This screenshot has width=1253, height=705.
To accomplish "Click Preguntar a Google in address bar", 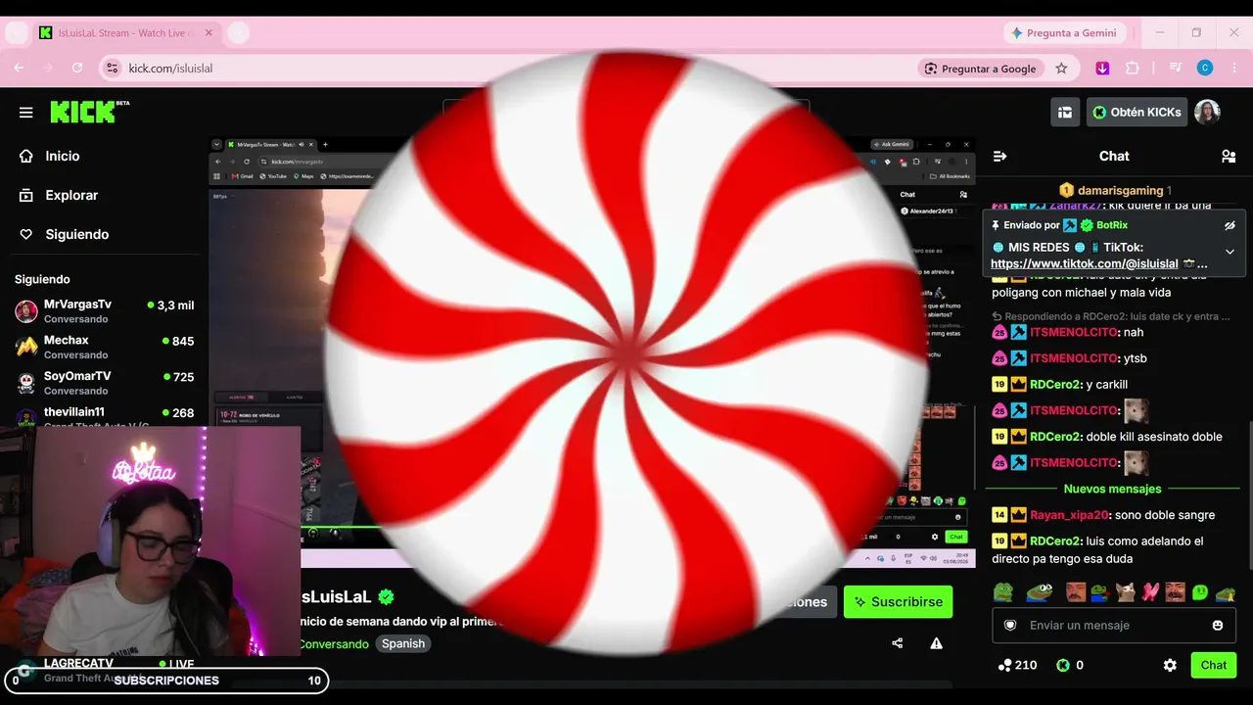I will 980,69.
